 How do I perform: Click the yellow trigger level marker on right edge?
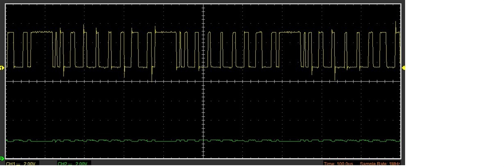[x=403, y=68]
